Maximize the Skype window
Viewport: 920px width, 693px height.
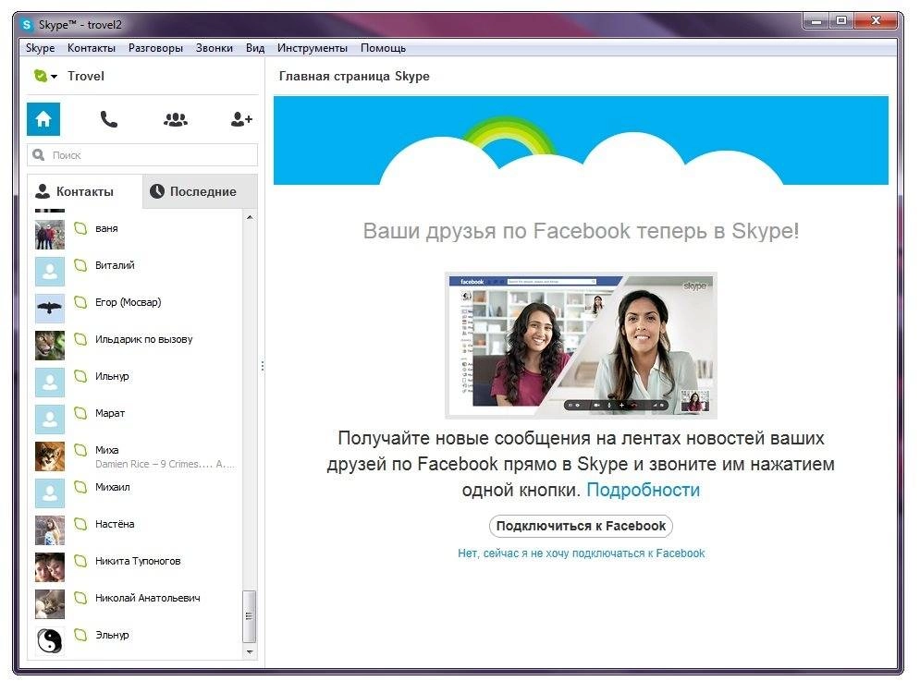tap(841, 21)
